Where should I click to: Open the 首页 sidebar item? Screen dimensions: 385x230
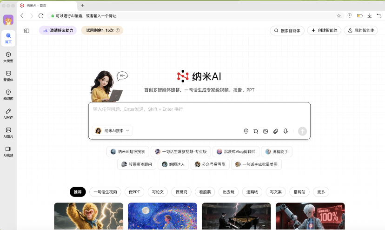coord(8,38)
